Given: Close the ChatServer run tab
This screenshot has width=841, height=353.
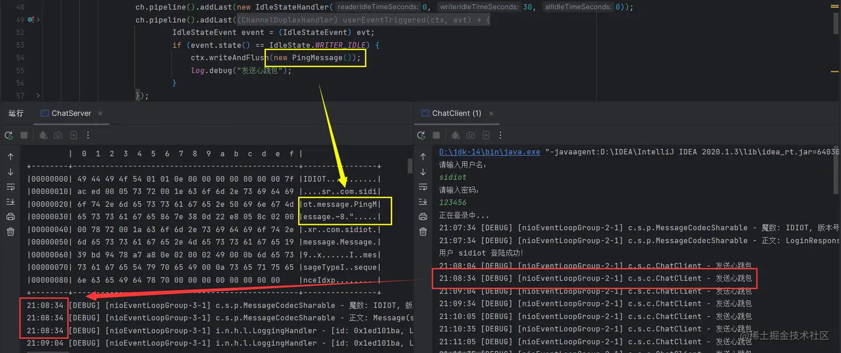Looking at the screenshot, I should 101,113.
